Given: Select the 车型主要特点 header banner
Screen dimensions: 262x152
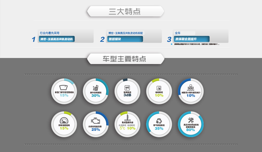Looking at the screenshot, I should coord(125,59).
